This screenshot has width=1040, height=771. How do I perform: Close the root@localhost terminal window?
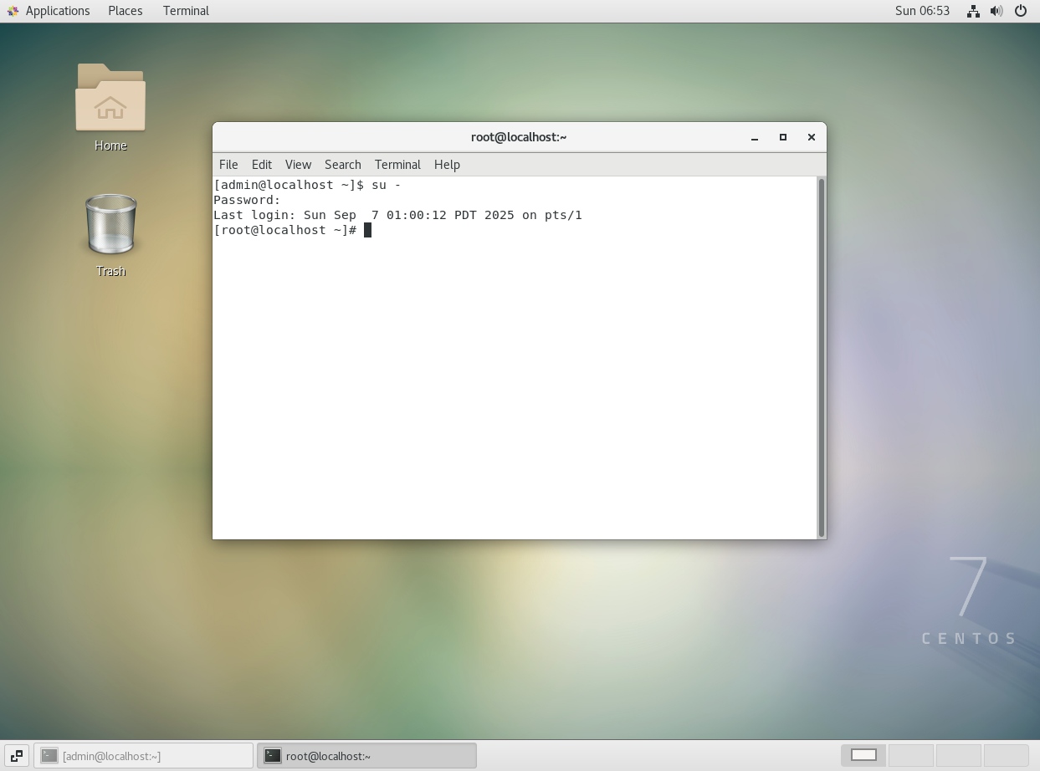(x=811, y=137)
